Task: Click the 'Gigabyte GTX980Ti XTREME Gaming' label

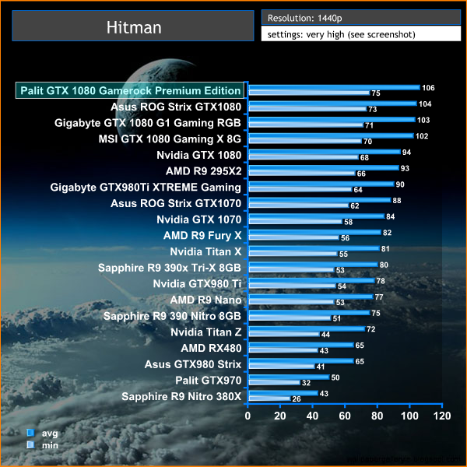Action: [146, 188]
